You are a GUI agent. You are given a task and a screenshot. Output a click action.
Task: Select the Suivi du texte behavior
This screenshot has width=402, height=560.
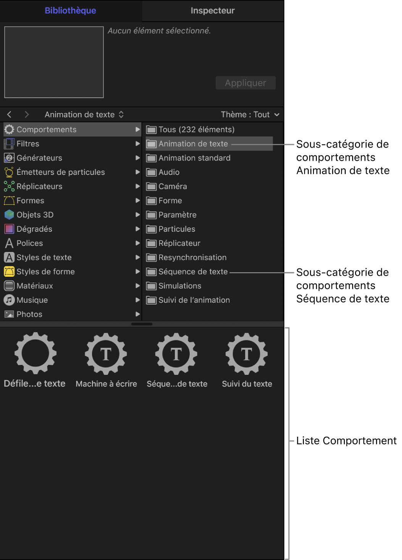[x=247, y=360]
